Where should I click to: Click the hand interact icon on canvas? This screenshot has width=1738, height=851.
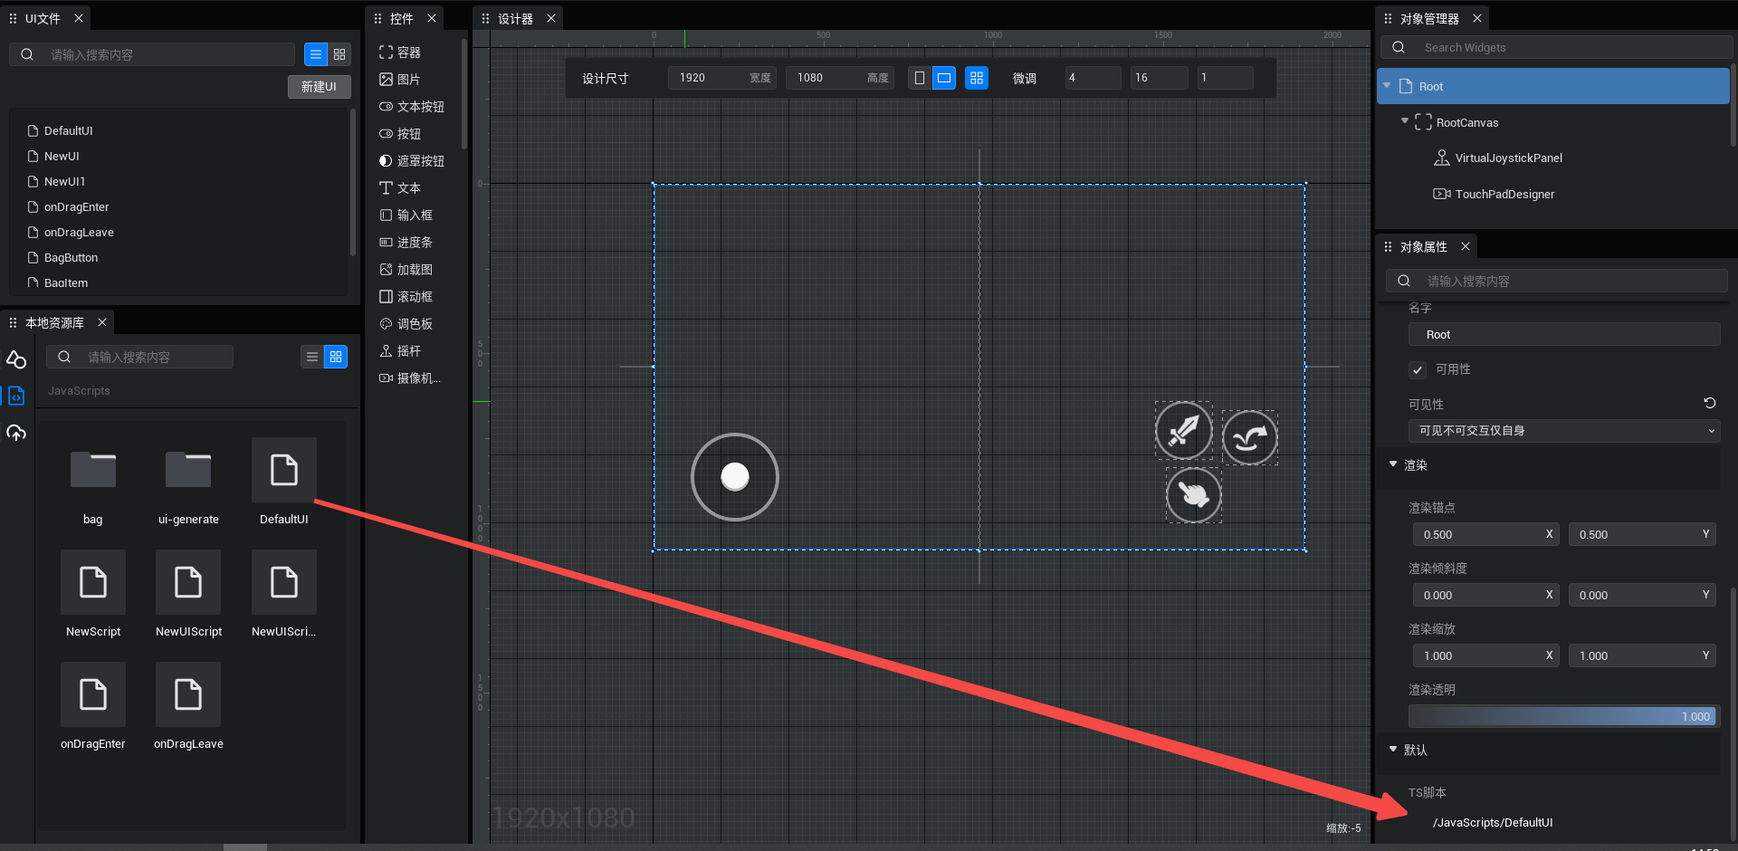click(x=1193, y=495)
